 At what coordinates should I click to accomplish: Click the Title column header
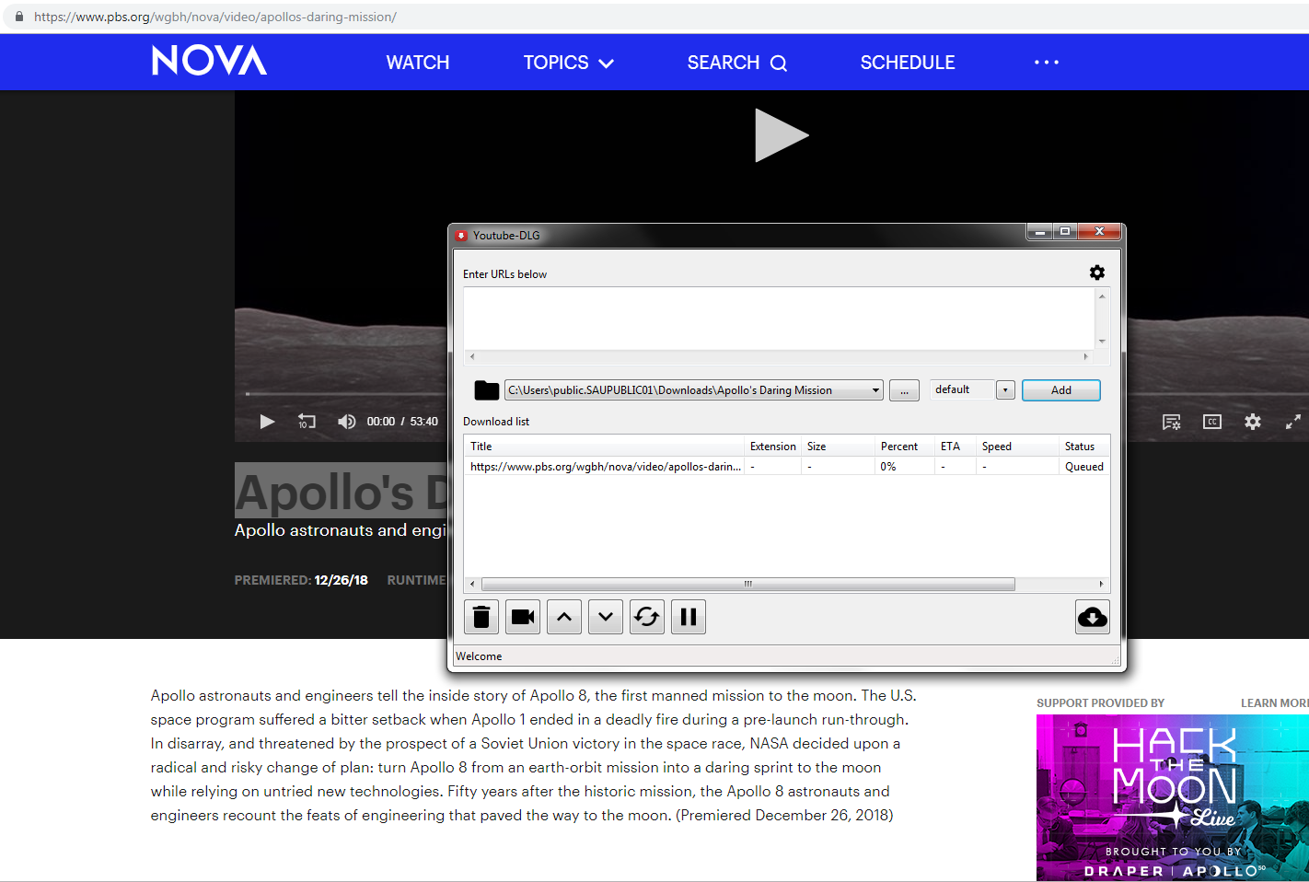coord(604,447)
